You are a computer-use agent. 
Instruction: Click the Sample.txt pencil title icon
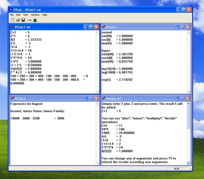tap(104, 98)
